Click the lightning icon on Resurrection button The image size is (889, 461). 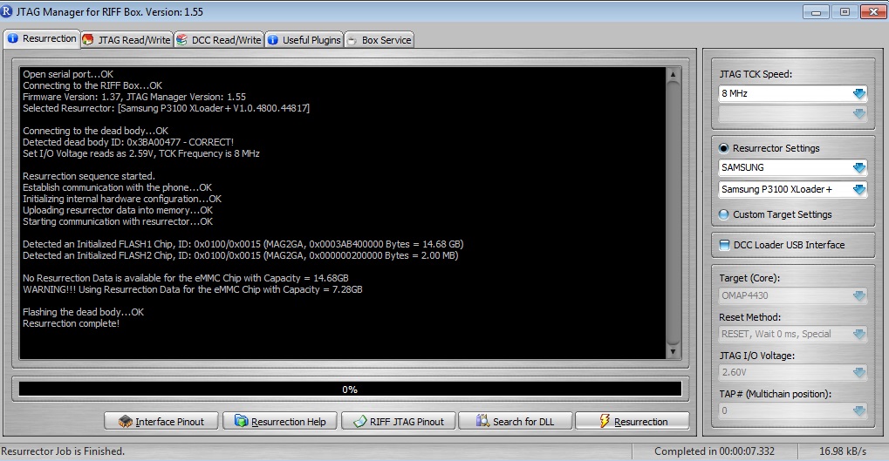click(605, 421)
